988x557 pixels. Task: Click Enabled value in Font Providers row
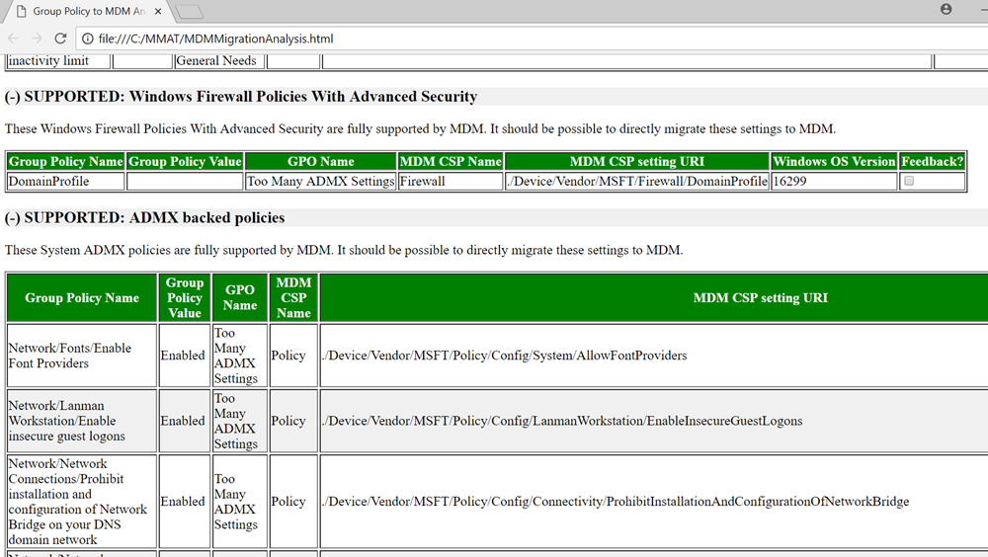coord(184,356)
